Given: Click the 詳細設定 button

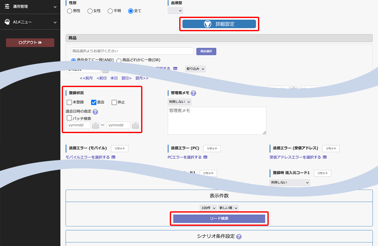Looking at the screenshot, I should pos(219,24).
